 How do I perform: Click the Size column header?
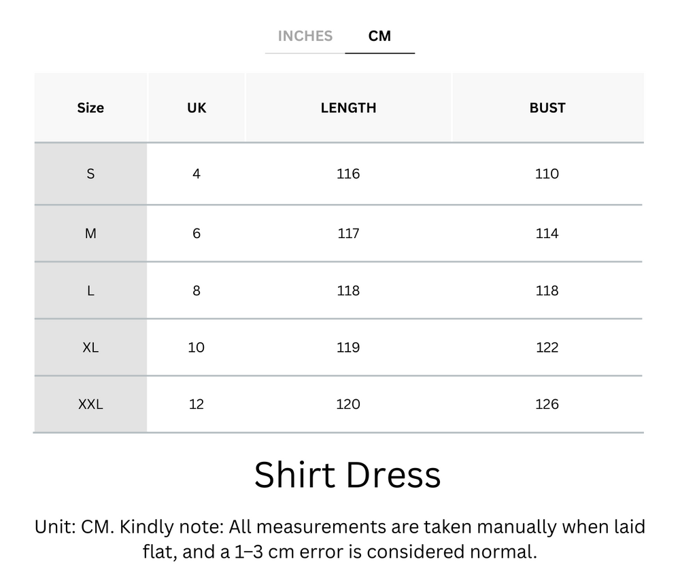[x=90, y=107]
